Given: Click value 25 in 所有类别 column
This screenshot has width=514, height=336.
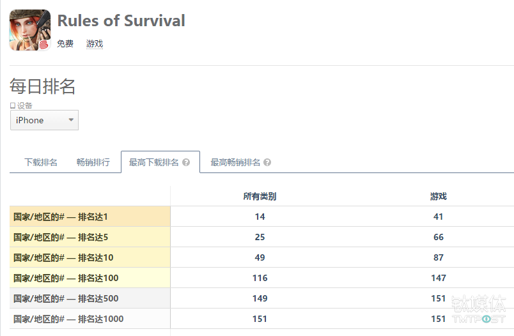Looking at the screenshot, I should click(260, 237).
